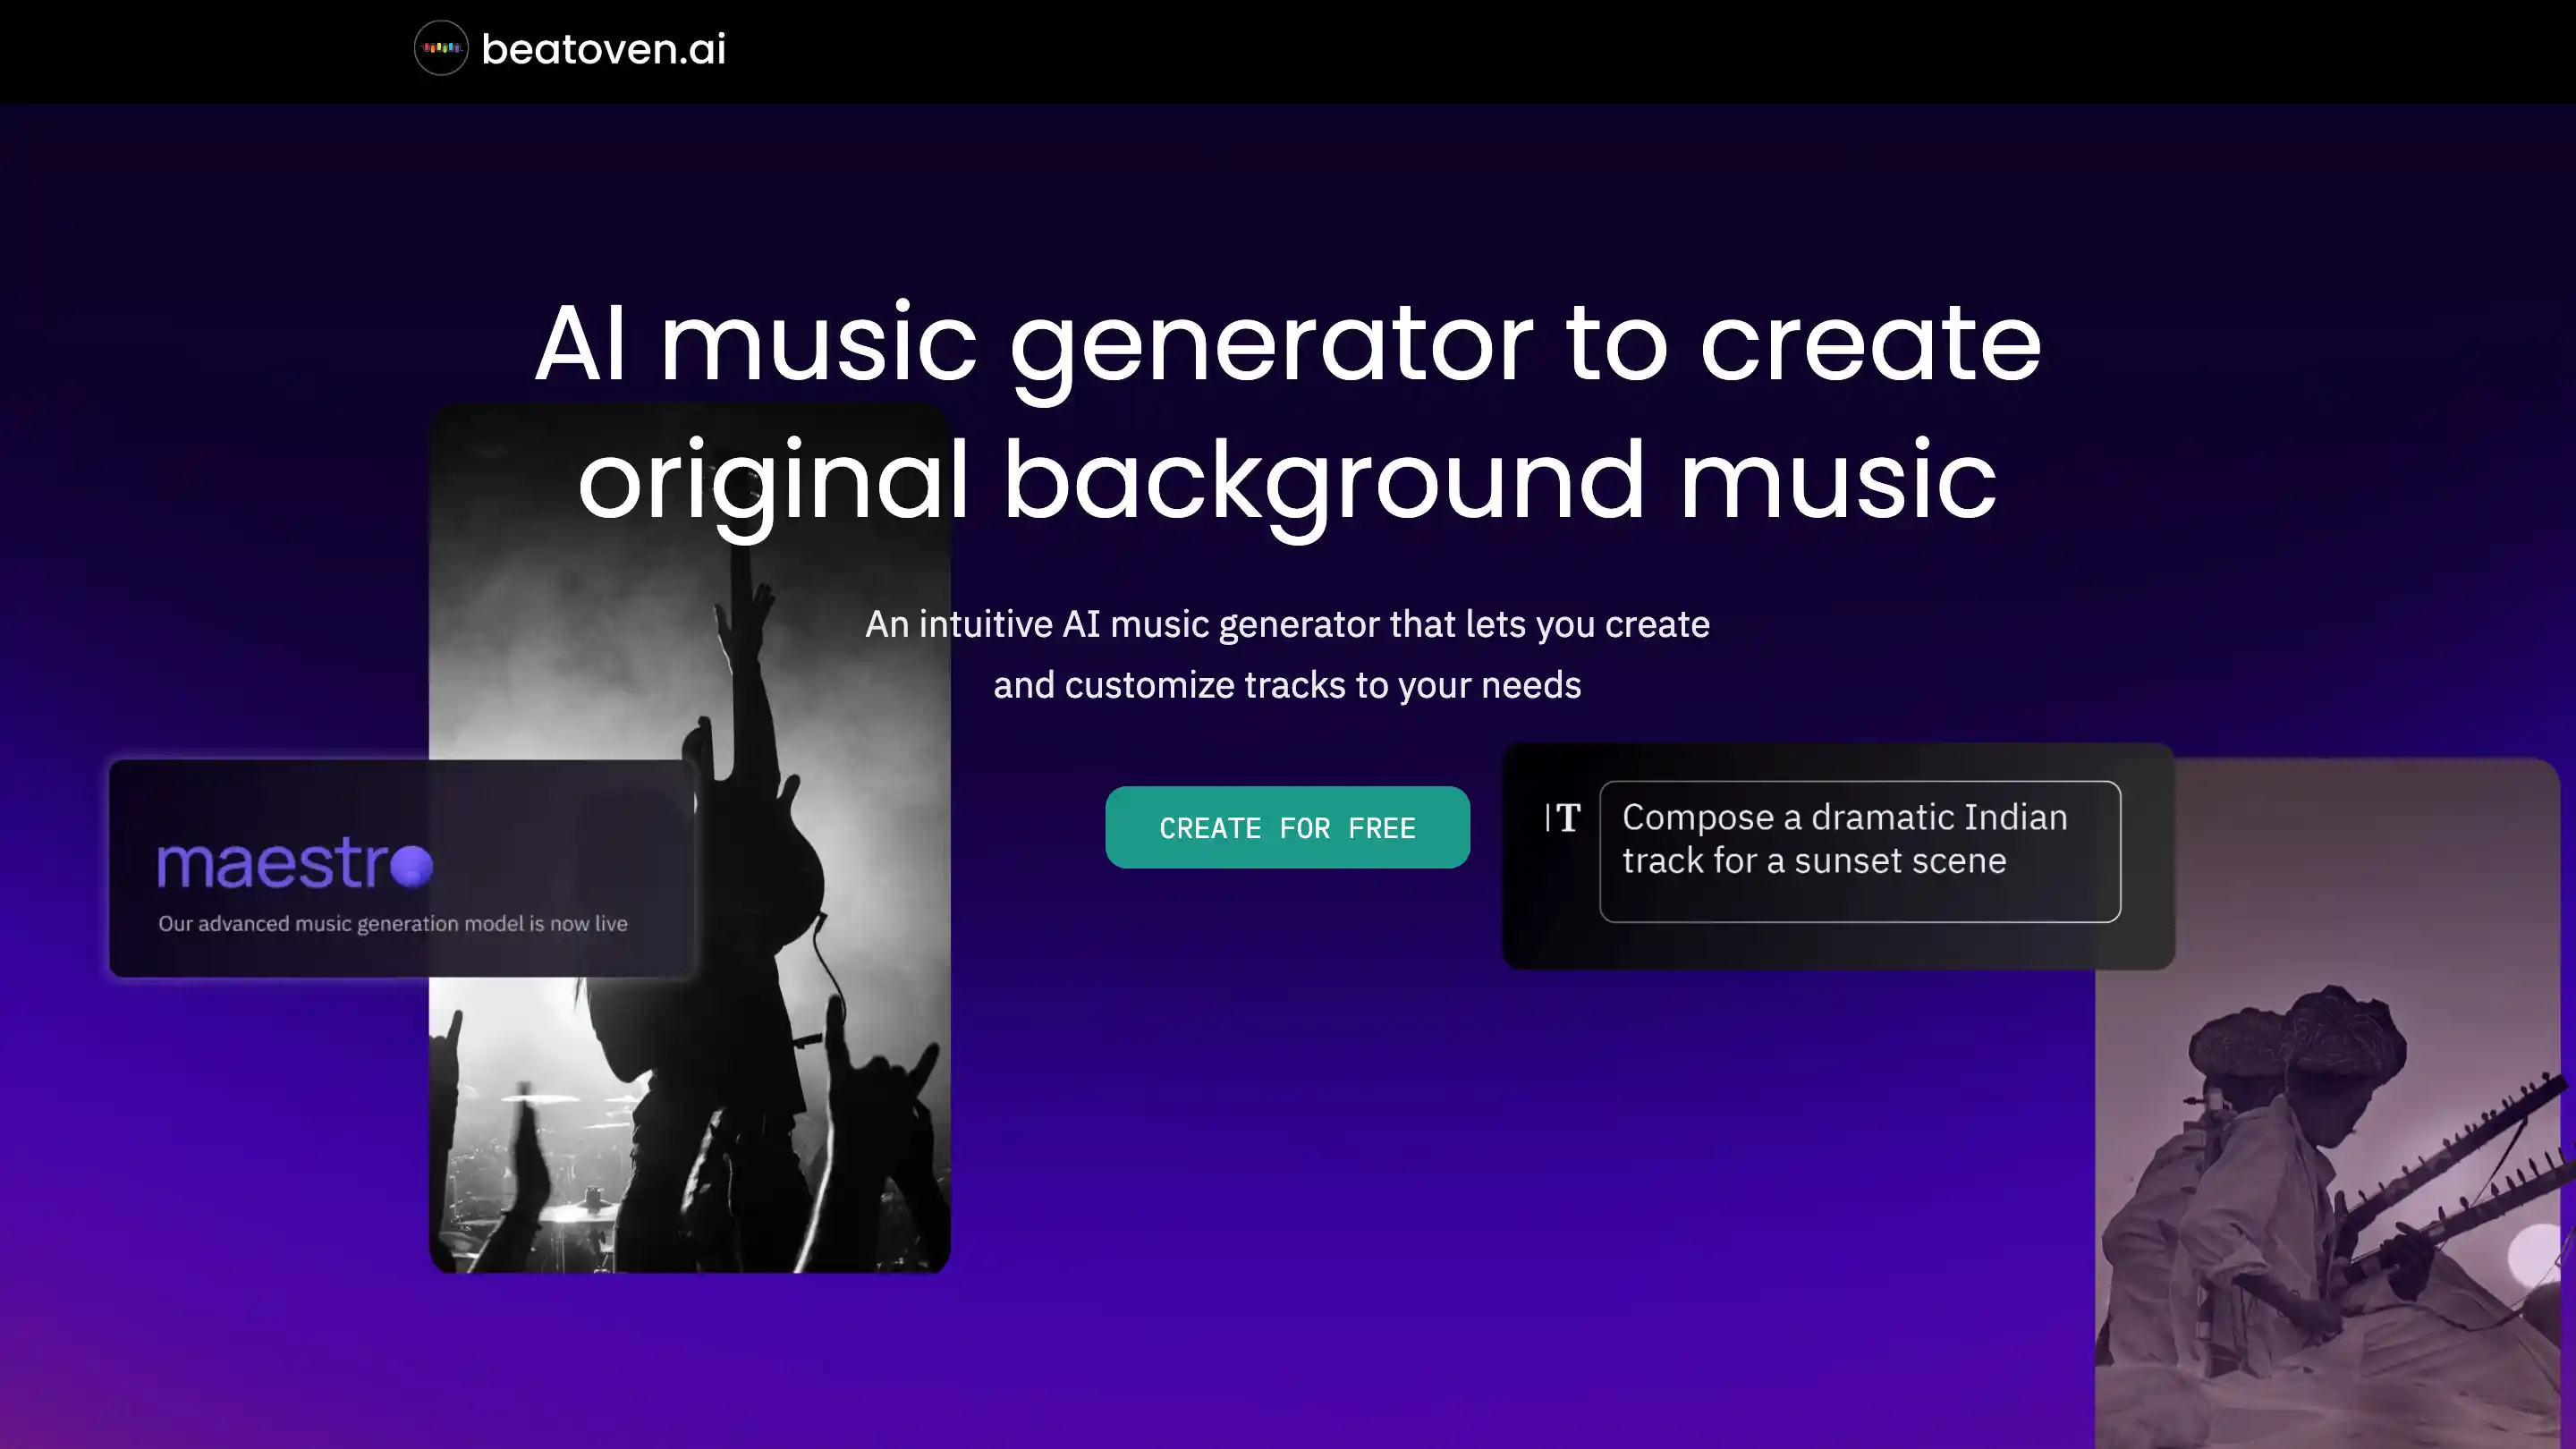Click the 'AI music generator to create' headline
The width and height of the screenshot is (2576, 1449).
coord(1287,343)
